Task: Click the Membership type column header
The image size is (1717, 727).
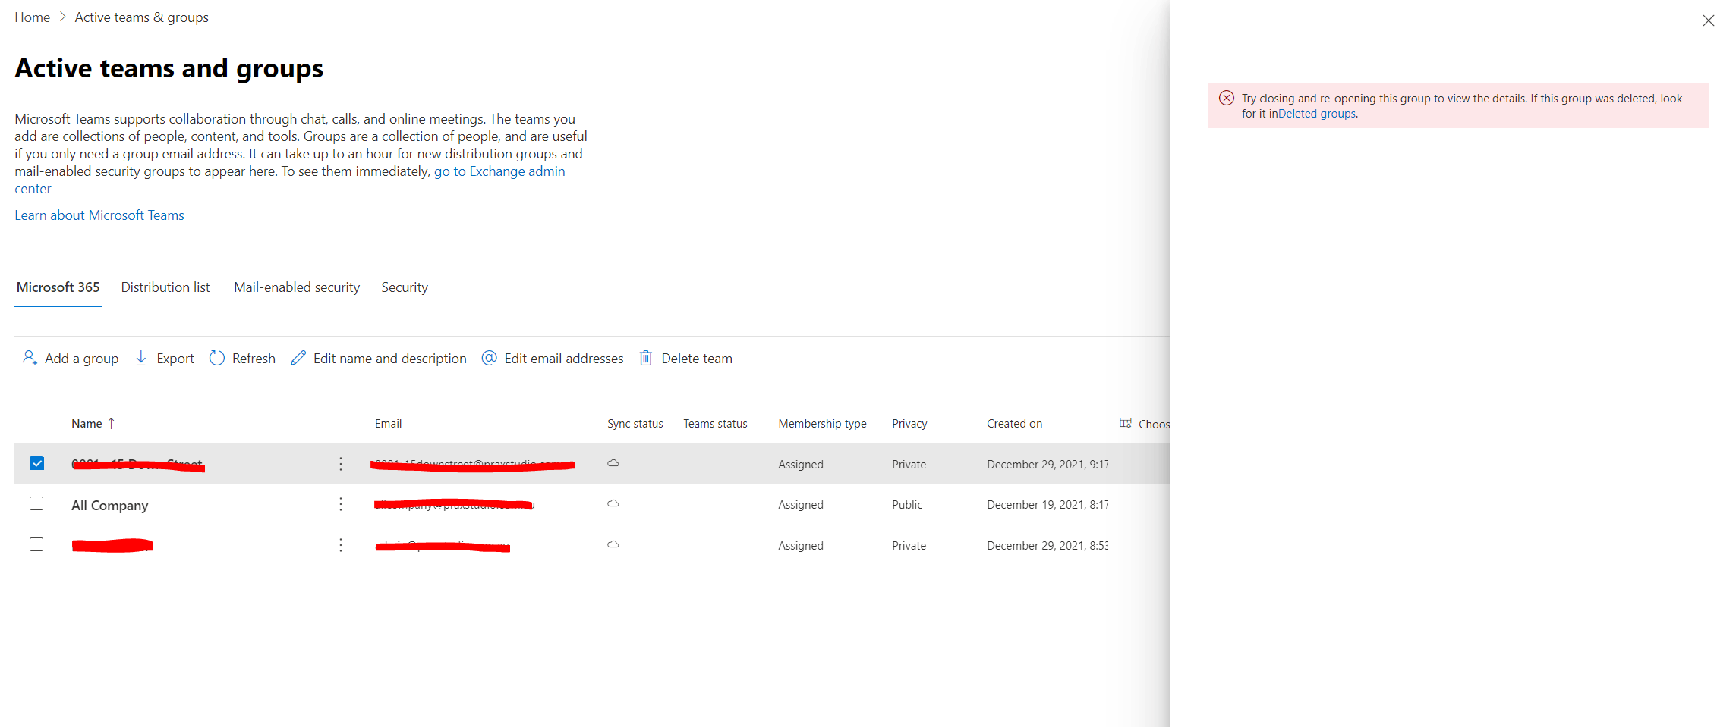Action: 822,424
